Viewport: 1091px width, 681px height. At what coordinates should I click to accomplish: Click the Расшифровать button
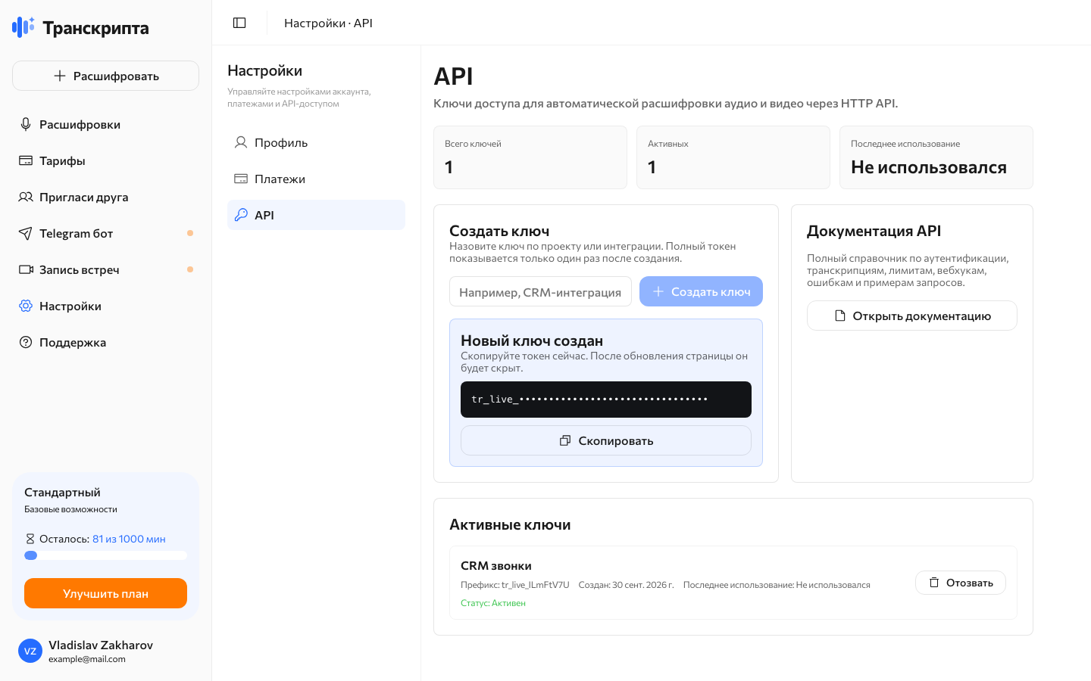[105, 76]
